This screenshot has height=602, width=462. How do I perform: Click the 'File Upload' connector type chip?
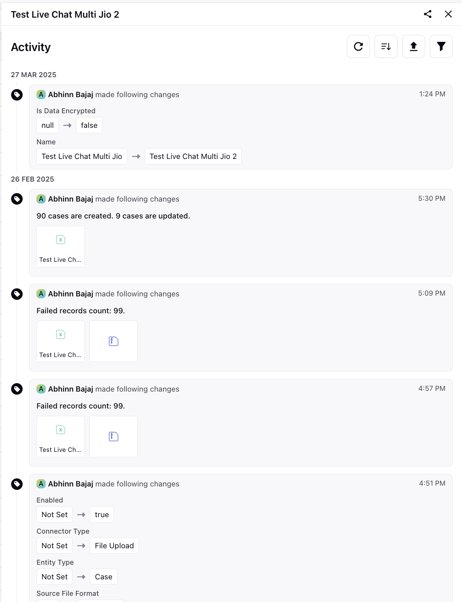point(114,546)
